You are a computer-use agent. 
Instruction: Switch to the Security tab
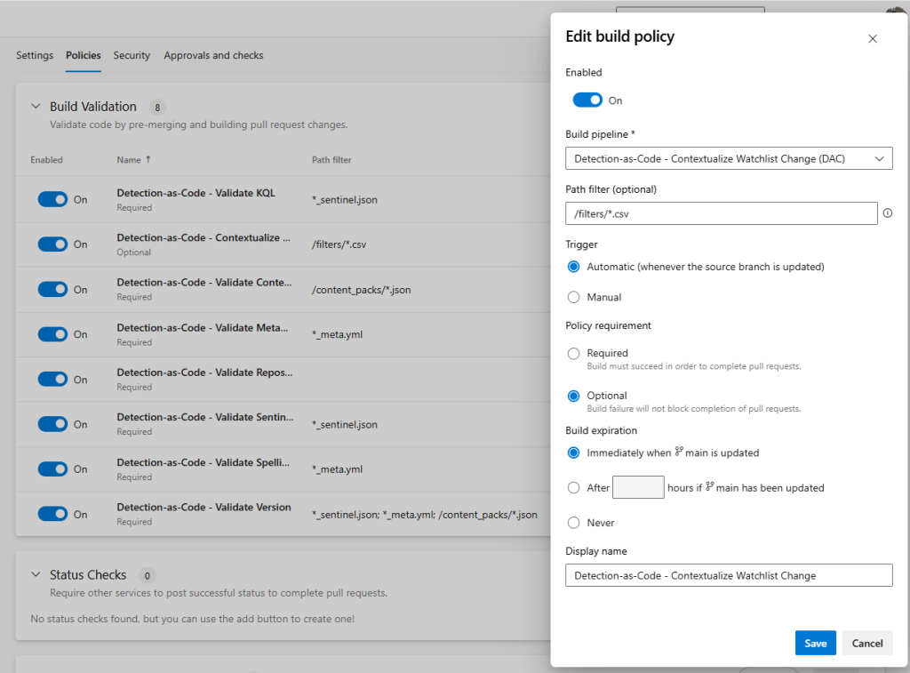(x=132, y=55)
